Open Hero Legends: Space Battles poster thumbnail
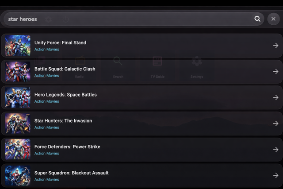 (x=18, y=97)
